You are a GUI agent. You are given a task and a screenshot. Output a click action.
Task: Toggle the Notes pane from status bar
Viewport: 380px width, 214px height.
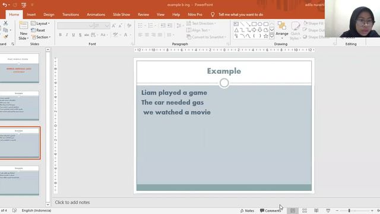(247, 210)
